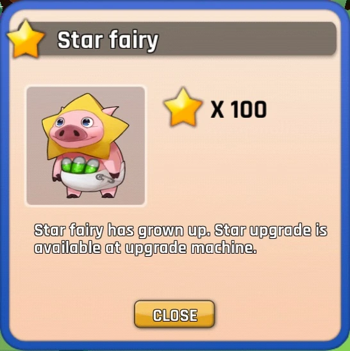Tap the 'available at upgrade machine' line

146,248
